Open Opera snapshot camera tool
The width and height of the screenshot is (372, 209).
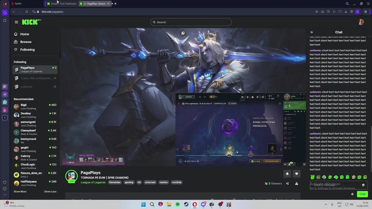[323, 12]
